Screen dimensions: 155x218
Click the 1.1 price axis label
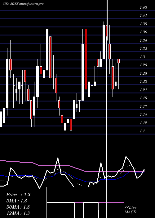pos(142,131)
